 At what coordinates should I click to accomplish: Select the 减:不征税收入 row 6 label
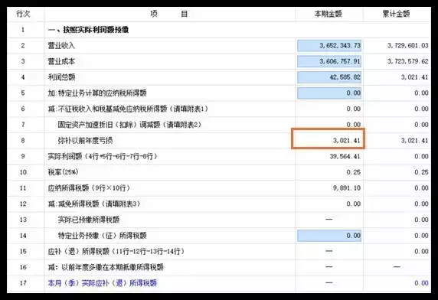coord(128,109)
